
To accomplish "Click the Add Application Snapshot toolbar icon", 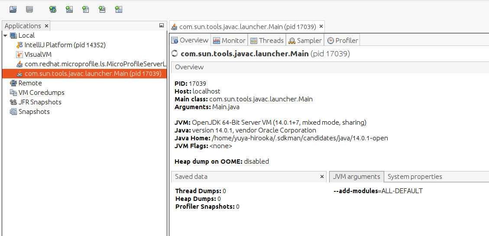I will pyautogui.click(x=119, y=10).
